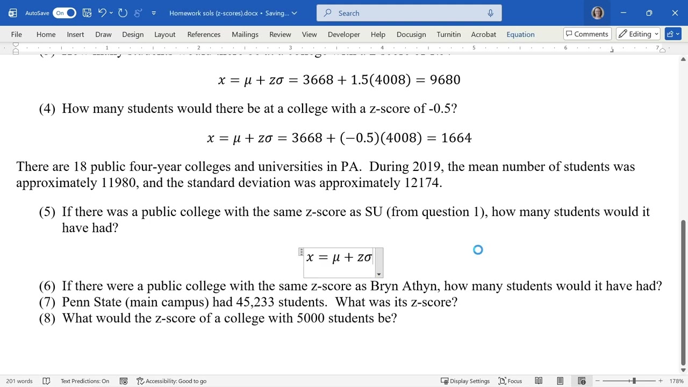Viewport: 688px width, 387px height.
Task: Select the Review ribbon tab
Action: click(x=280, y=34)
